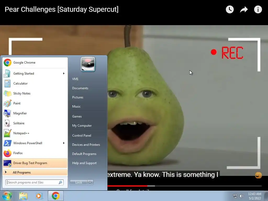Image resolution: width=268 pixels, height=201 pixels.
Task: Open Games folder
Action: pos(77,116)
